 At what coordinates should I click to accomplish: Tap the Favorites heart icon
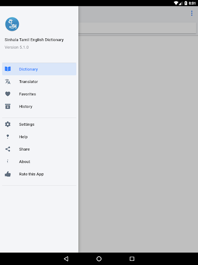pos(8,94)
